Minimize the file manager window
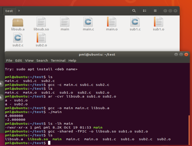Image resolution: width=192 pixels, height=146 pixels. coord(165,11)
